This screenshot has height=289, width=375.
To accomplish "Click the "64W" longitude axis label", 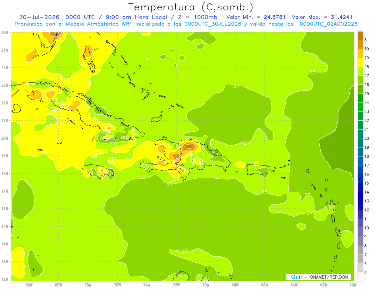I will pos(294,285).
